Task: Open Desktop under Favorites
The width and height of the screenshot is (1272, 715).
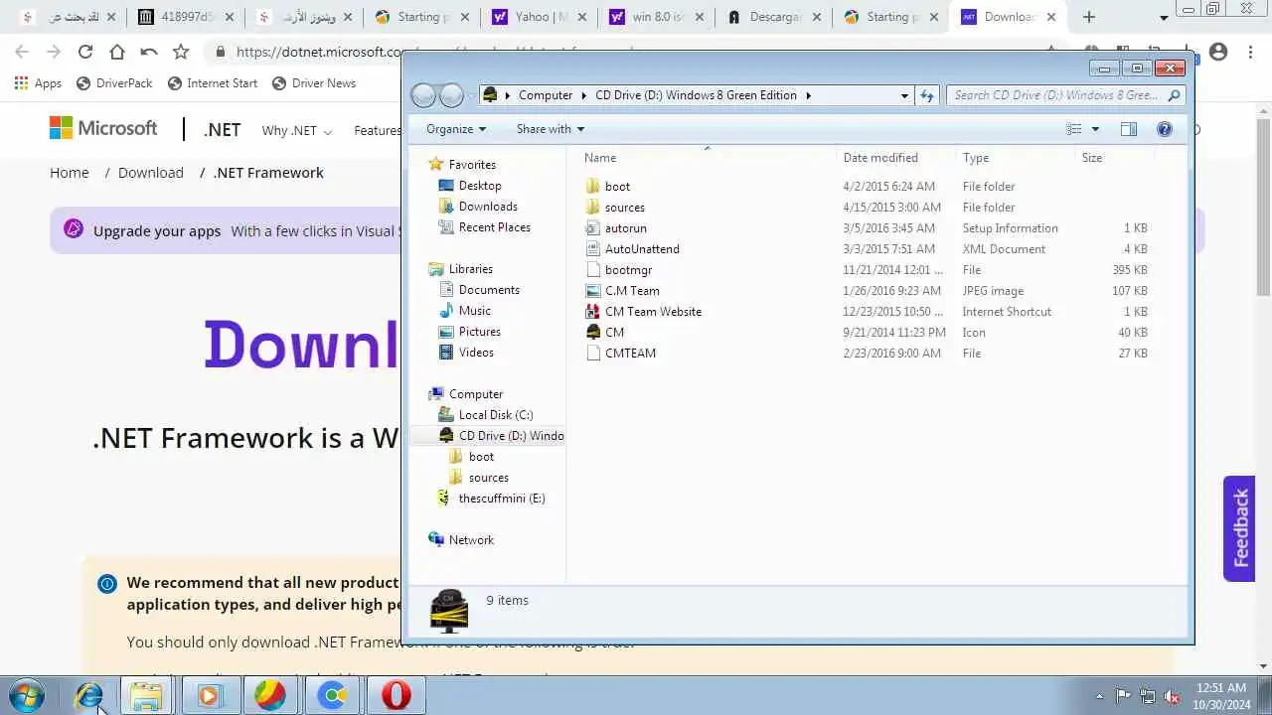Action: pos(480,186)
